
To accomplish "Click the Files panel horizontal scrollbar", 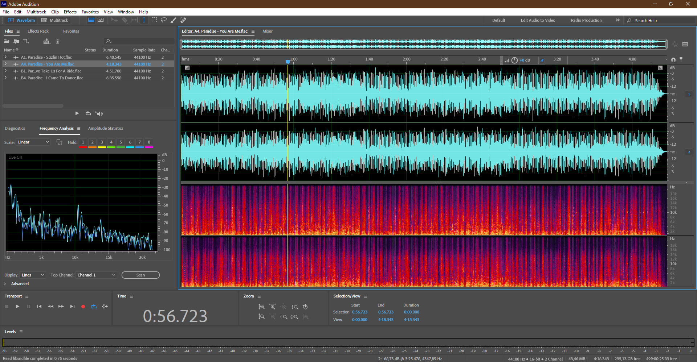I will [x=33, y=106].
